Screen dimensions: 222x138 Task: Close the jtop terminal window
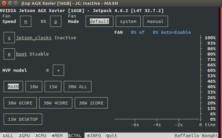coord(4,3)
